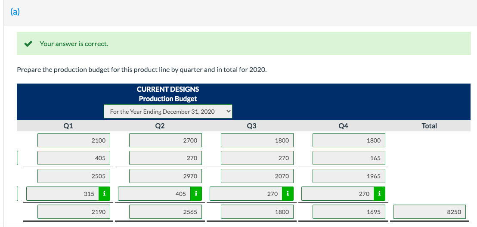Click the Q4 column header
The image size is (477, 227).
click(343, 126)
